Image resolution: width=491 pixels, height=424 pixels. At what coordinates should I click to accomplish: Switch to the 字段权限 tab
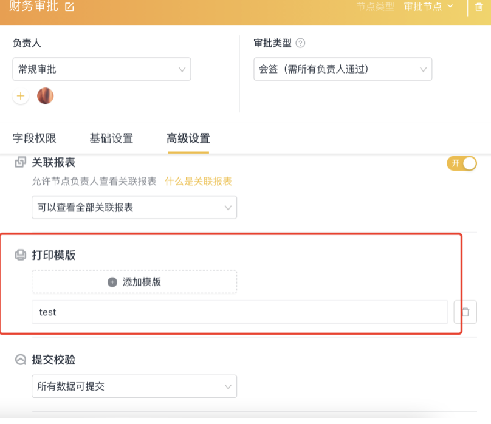pos(35,138)
